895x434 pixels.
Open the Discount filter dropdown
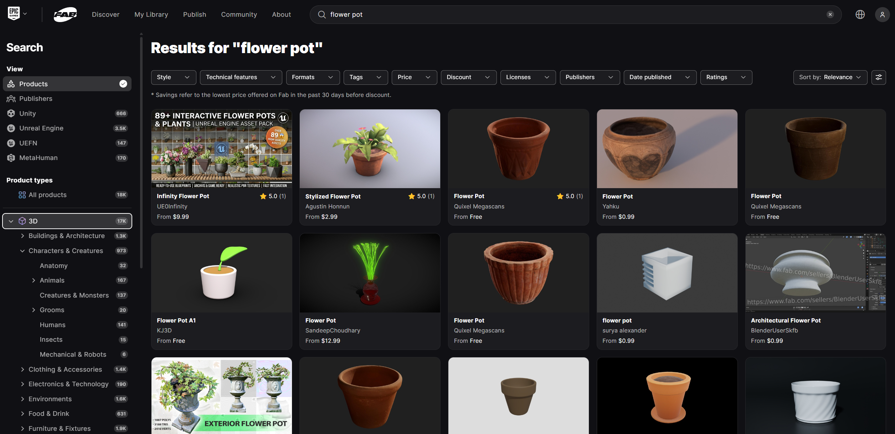(469, 77)
